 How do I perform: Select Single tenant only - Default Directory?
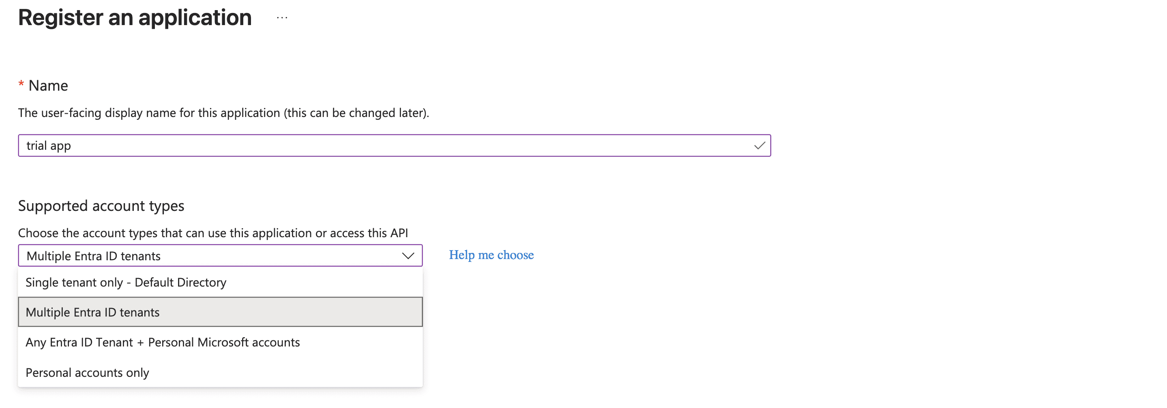220,282
